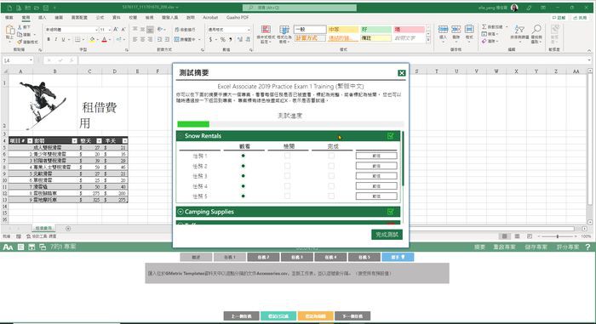Screen dimensions: 596x324
Task: Tick the first checkbox in the 任務 4 row
Action: tap(288, 186)
